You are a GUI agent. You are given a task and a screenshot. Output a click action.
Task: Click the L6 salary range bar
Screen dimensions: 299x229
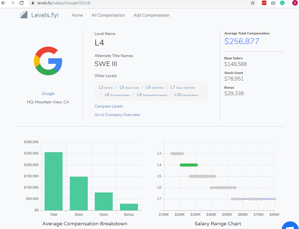(x=223, y=187)
